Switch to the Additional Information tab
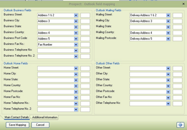187x130 pixels. [x=45, y=117]
